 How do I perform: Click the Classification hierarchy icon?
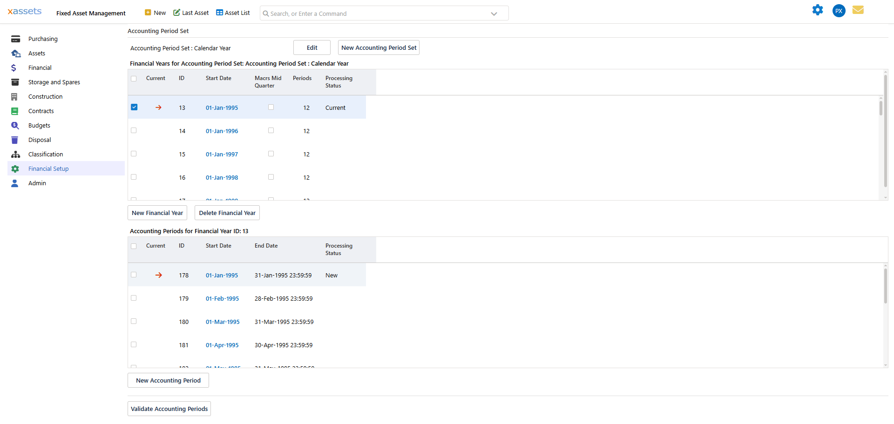pos(15,154)
